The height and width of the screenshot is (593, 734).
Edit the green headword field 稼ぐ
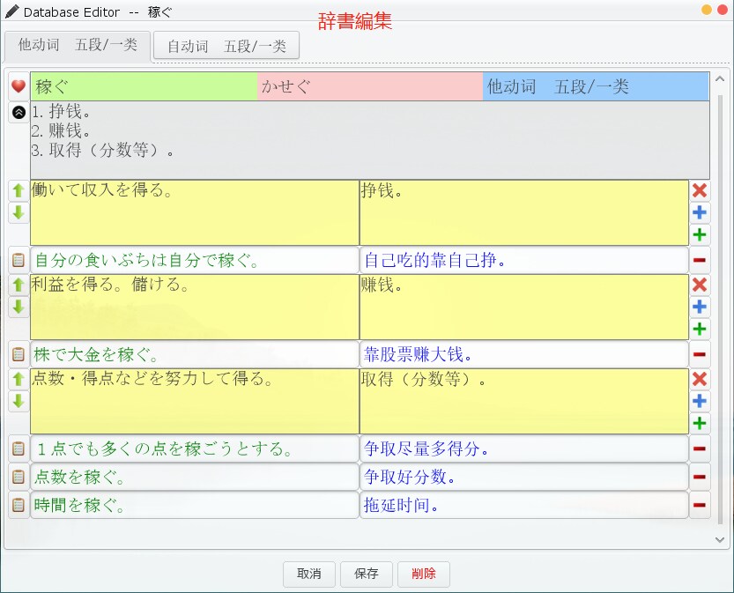145,86
